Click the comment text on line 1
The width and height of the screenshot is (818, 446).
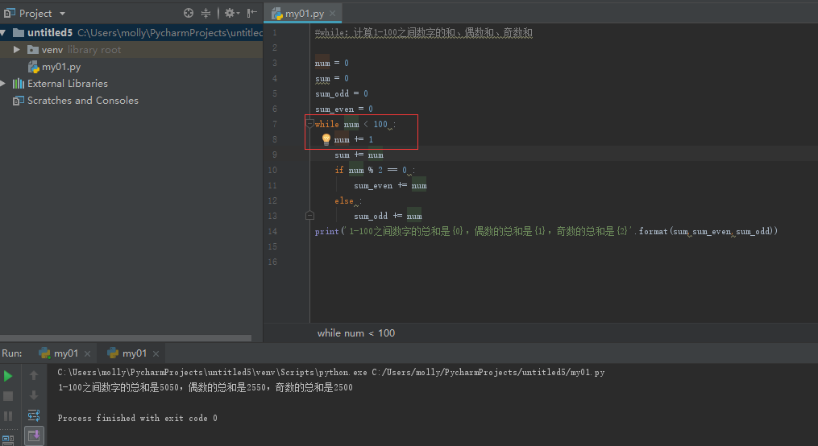tap(424, 33)
